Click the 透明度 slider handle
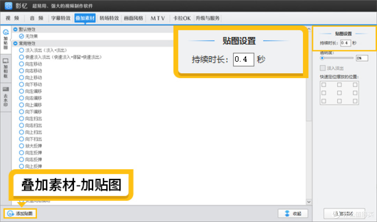This screenshot has height=222, width=377. coord(322,58)
